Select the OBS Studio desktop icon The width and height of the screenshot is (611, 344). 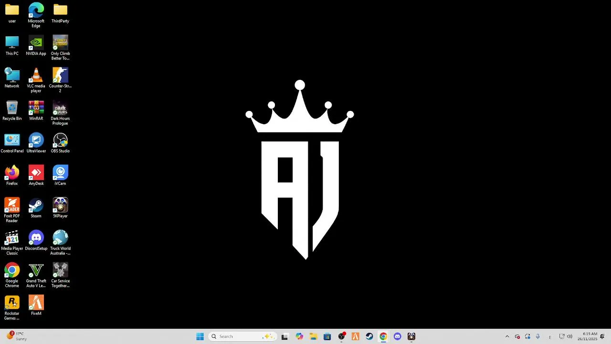coord(60,143)
